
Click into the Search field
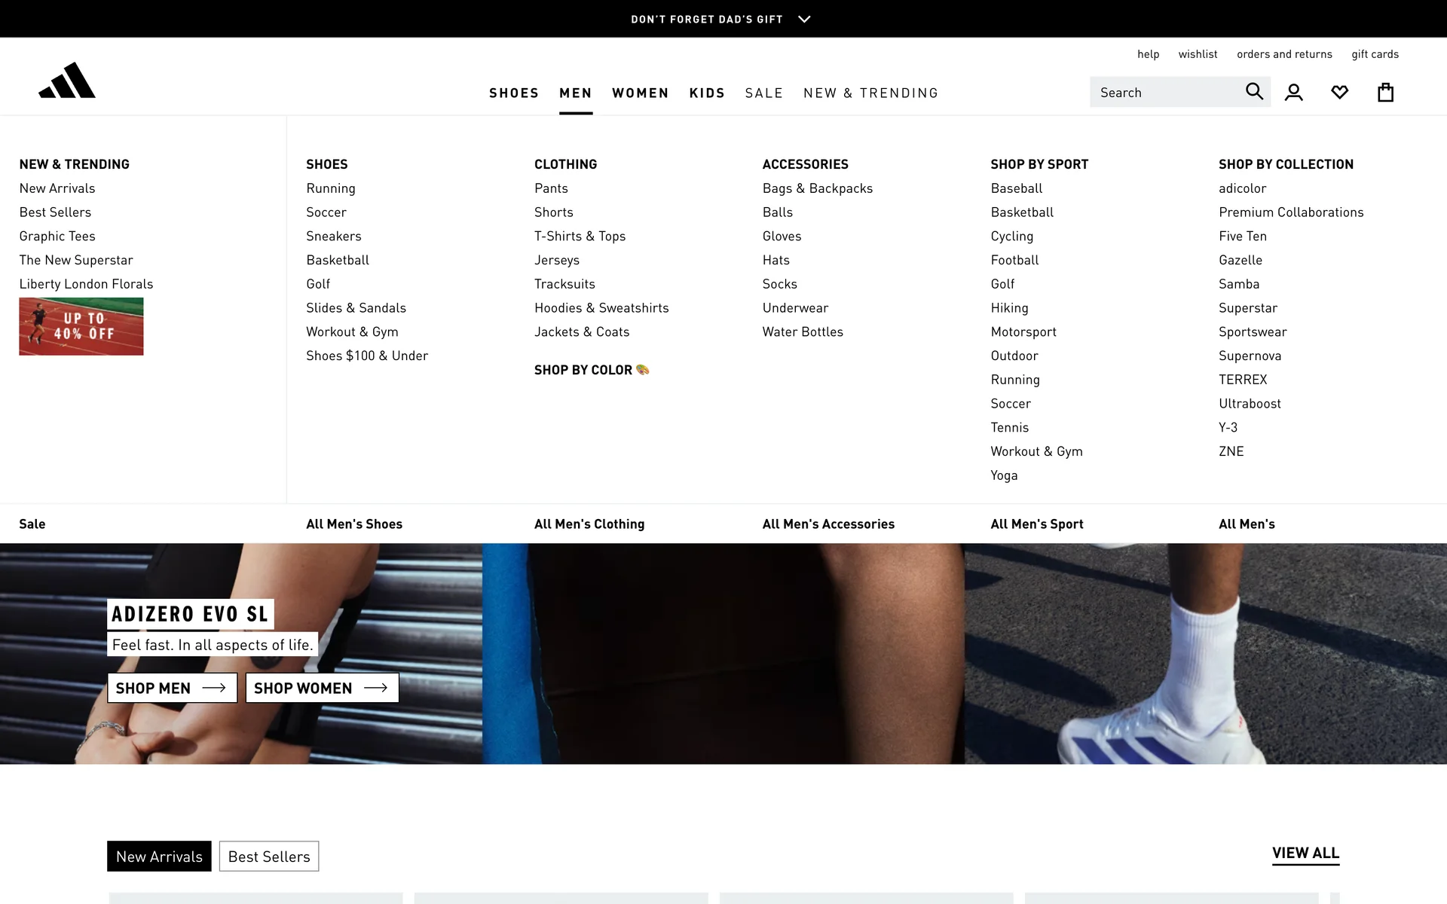tap(1164, 93)
